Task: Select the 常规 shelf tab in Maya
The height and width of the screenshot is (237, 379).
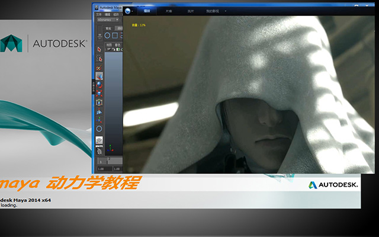Action: pyautogui.click(x=108, y=28)
